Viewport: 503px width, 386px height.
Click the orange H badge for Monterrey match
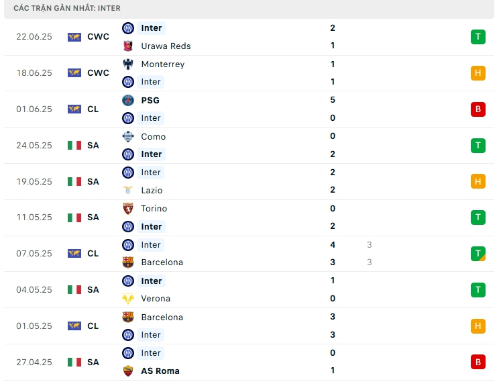(478, 73)
